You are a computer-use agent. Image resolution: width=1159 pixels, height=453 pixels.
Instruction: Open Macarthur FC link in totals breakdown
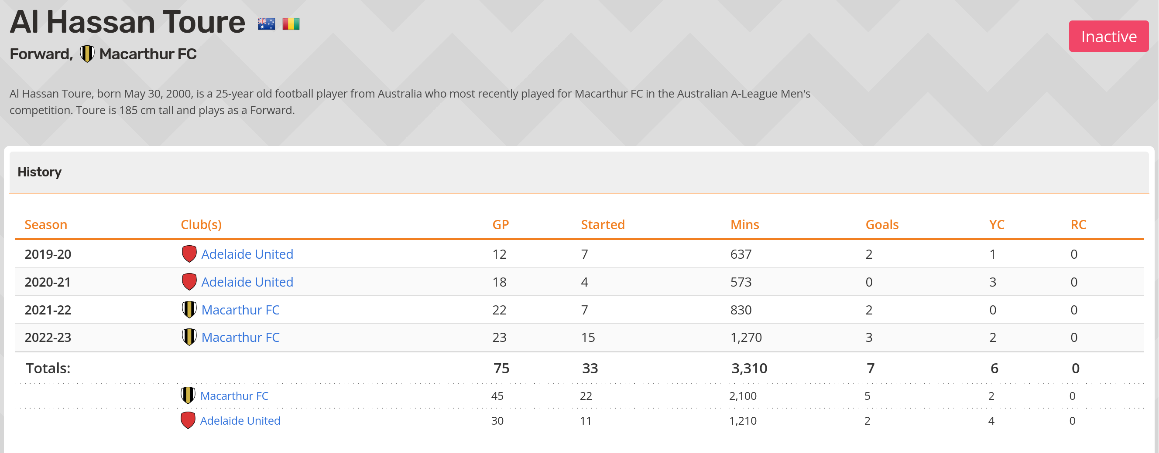tap(234, 396)
